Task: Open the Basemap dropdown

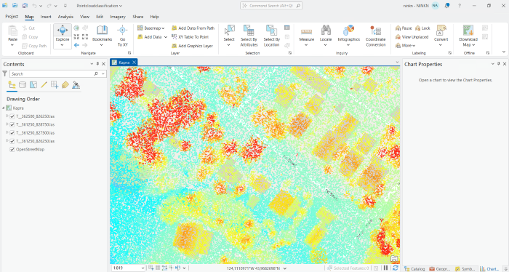Action: (x=151, y=28)
